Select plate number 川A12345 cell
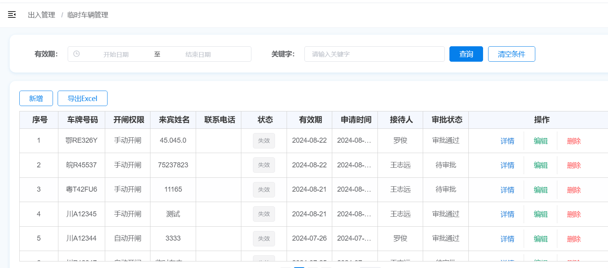The width and height of the screenshot is (608, 268). (81, 214)
